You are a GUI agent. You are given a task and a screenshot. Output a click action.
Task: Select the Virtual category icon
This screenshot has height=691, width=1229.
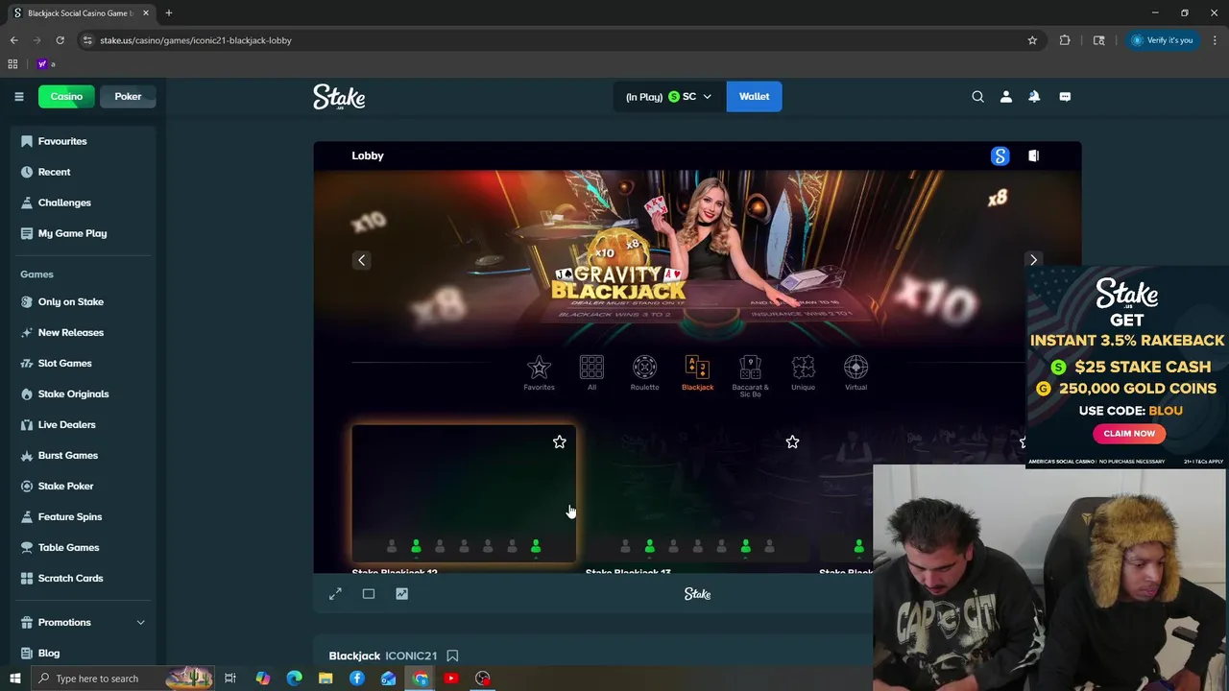pos(855,373)
